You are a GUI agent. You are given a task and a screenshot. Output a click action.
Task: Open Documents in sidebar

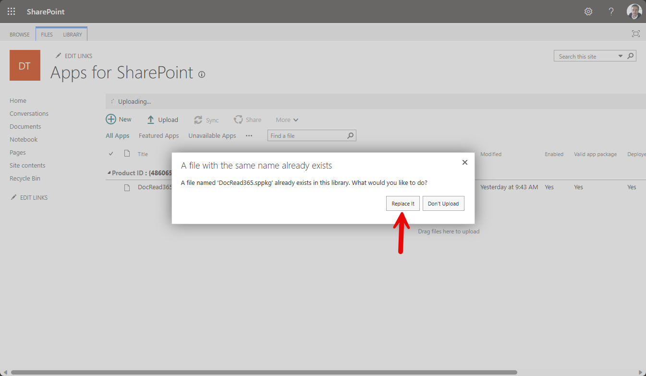(25, 126)
